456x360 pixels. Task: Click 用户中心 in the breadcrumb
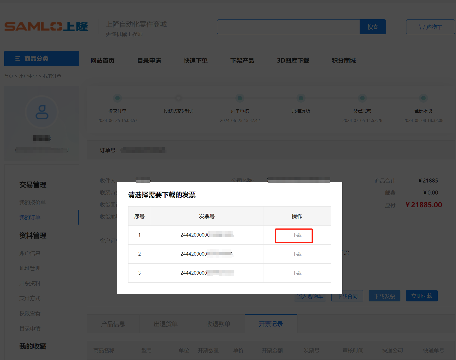tap(28, 76)
